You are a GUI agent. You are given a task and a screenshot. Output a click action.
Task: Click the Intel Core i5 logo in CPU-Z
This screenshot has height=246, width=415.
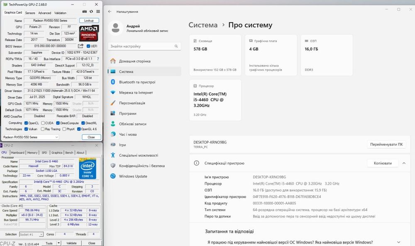pos(88,168)
